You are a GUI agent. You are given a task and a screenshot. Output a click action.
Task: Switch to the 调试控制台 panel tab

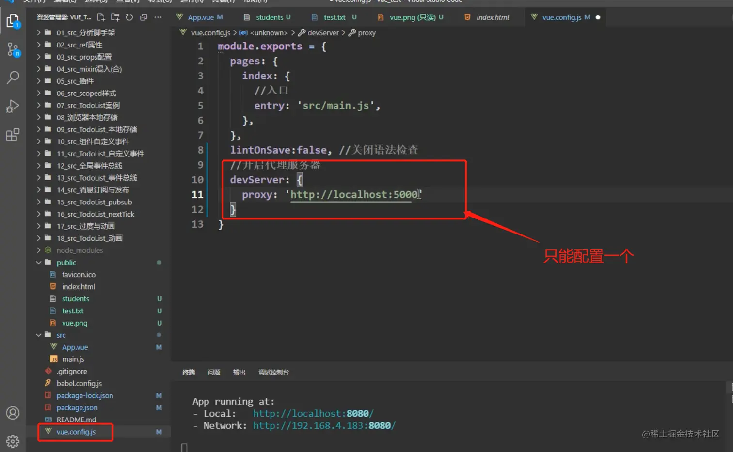pyautogui.click(x=273, y=373)
